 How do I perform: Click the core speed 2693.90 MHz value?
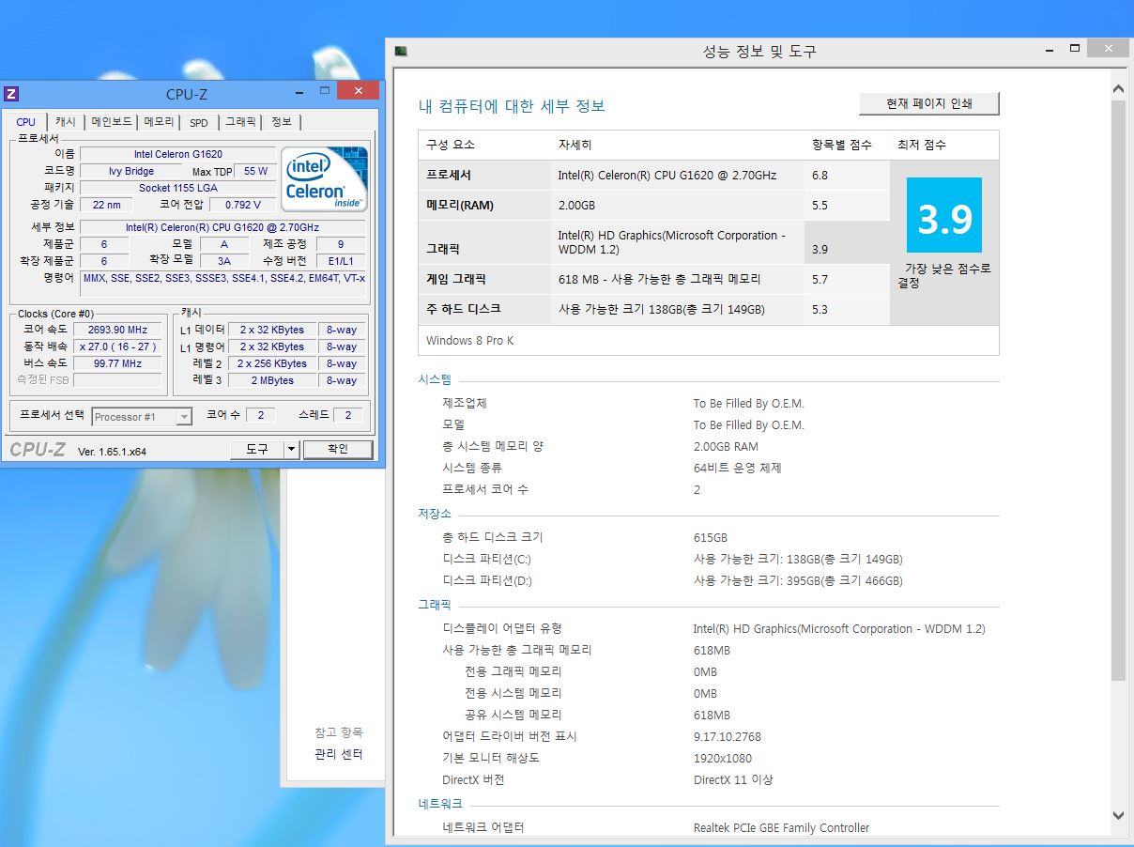click(x=117, y=330)
